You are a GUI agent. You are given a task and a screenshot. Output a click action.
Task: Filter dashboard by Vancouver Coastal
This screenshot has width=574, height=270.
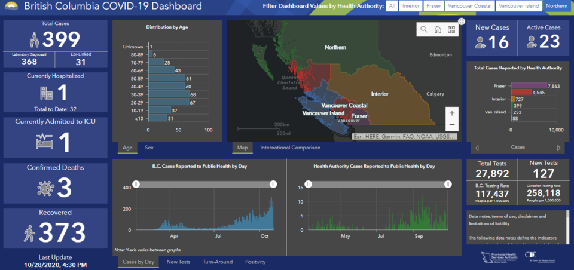(470, 6)
